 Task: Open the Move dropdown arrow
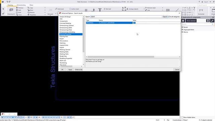pos(45,10)
